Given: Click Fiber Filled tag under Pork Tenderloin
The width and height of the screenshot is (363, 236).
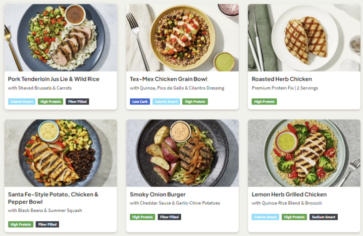Looking at the screenshot, I should (x=77, y=102).
